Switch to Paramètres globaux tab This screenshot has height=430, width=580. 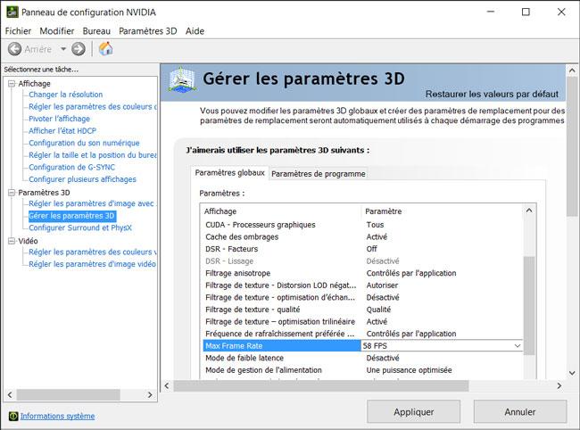pos(229,173)
